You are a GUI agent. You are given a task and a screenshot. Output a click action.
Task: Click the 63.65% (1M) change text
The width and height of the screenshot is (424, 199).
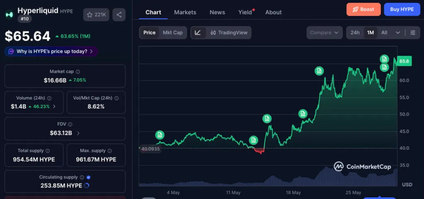coord(73,36)
